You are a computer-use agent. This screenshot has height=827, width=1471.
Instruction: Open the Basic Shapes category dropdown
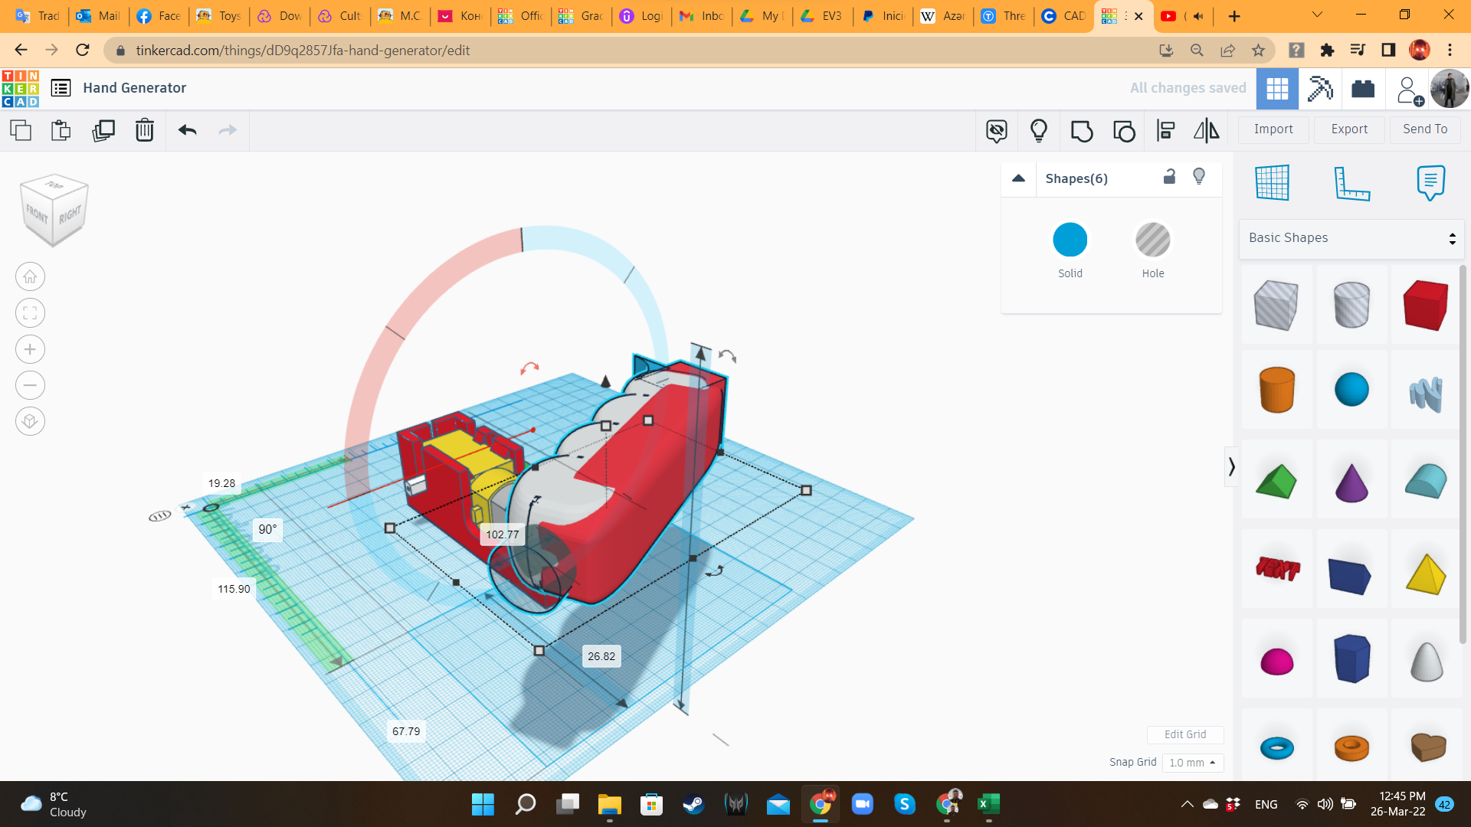[x=1351, y=237]
